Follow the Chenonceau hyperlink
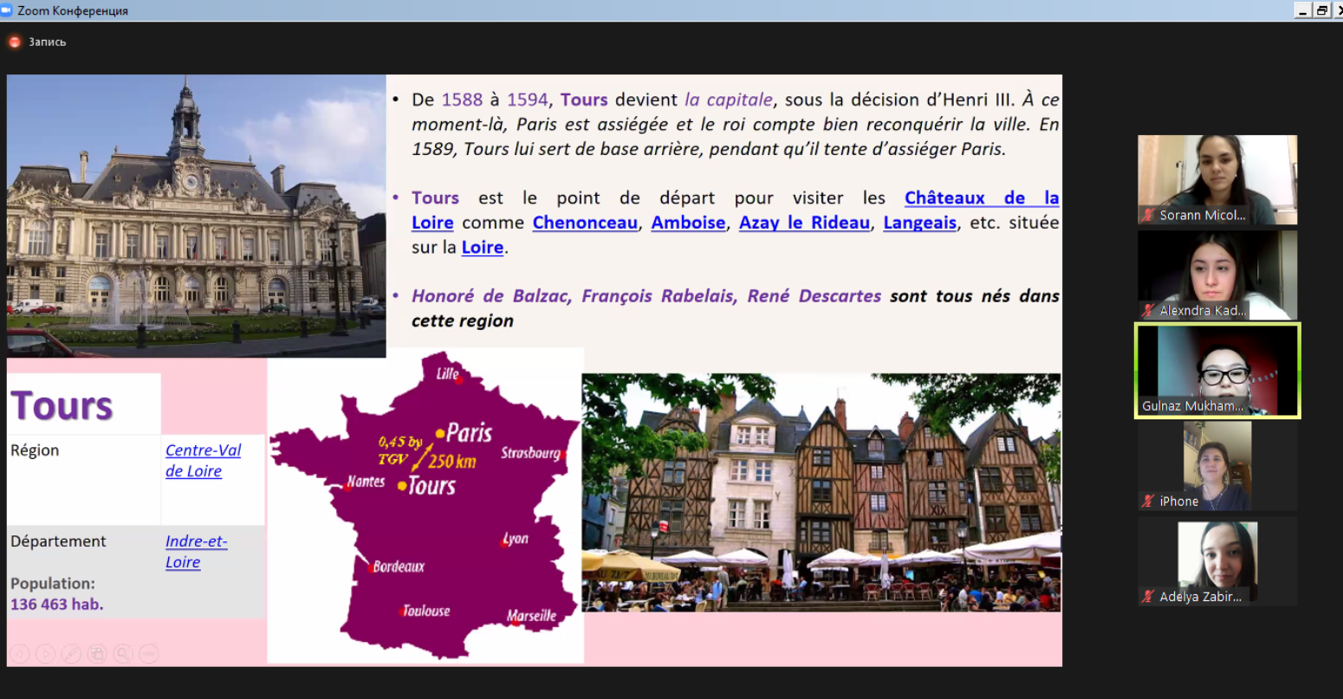Viewport: 1343px width, 699px height. click(x=585, y=223)
